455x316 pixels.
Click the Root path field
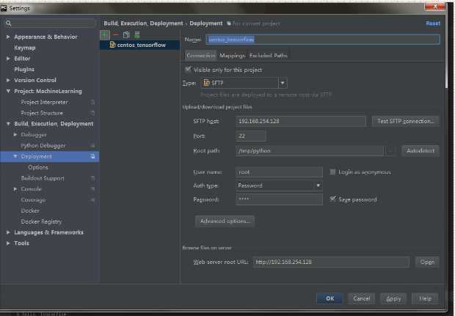point(310,151)
